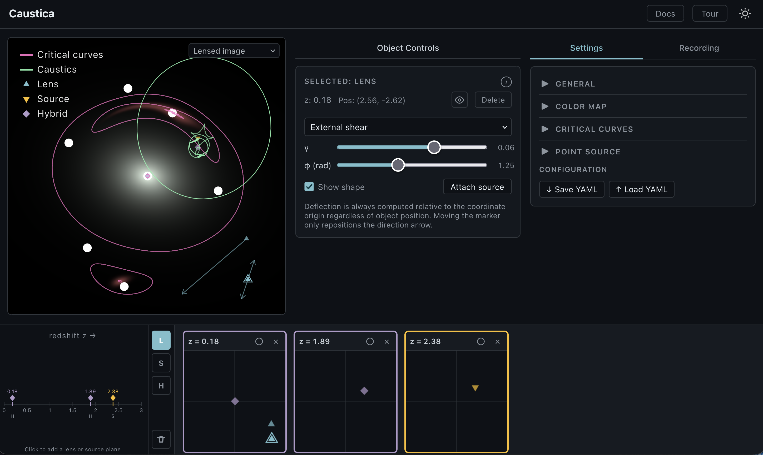The width and height of the screenshot is (763, 455).
Task: Open the External shear model dropdown
Action: tap(408, 127)
